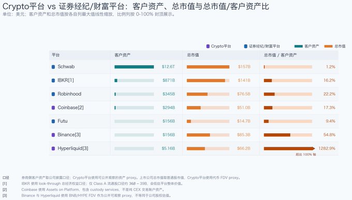Click the 客户资产 column header
This screenshot has width=352, height=200.
coord(122,55)
